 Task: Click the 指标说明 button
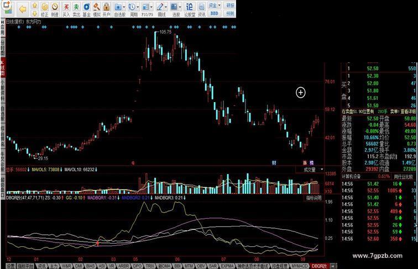313,198
